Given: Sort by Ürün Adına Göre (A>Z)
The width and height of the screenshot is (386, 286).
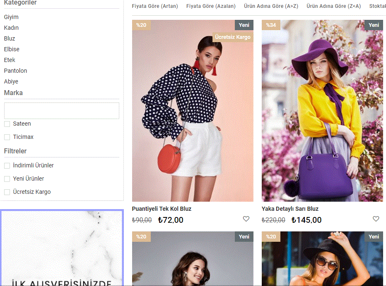Looking at the screenshot, I should tap(271, 6).
